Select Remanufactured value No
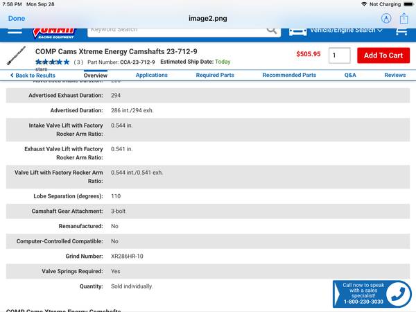416x312 pixels. coord(114,226)
